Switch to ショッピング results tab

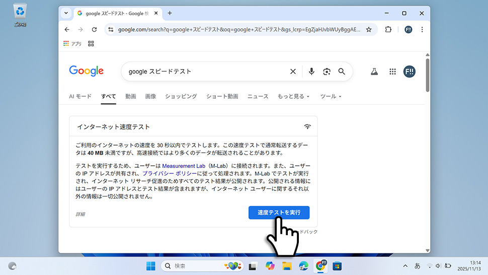point(181,97)
